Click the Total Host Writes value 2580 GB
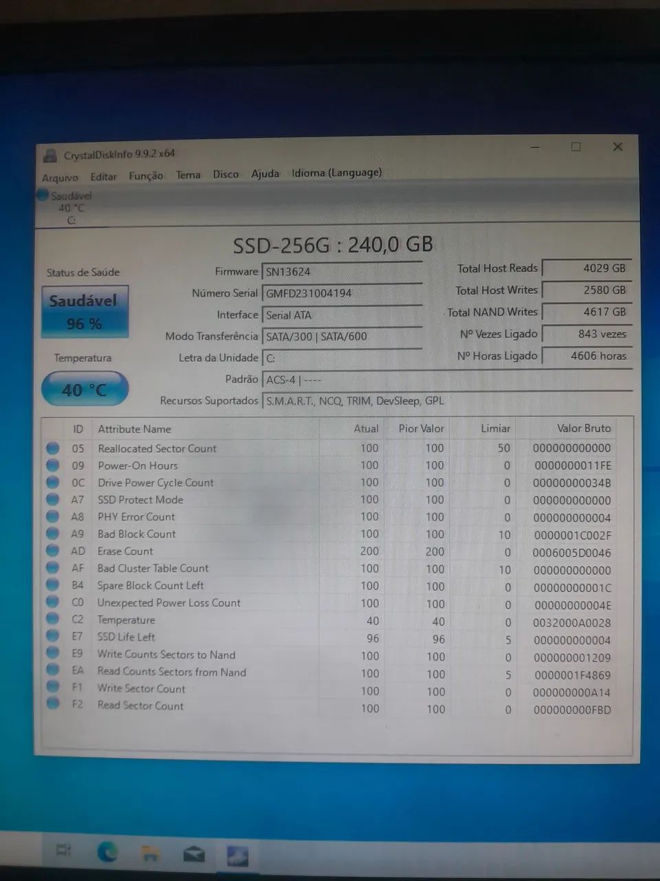The width and height of the screenshot is (660, 881). coord(587,290)
